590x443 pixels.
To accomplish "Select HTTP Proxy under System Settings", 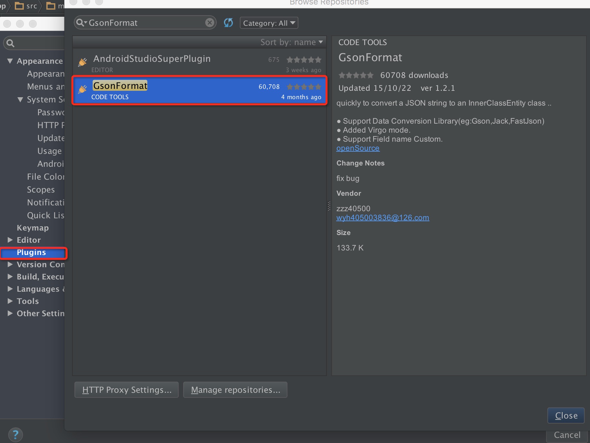I will pos(51,125).
